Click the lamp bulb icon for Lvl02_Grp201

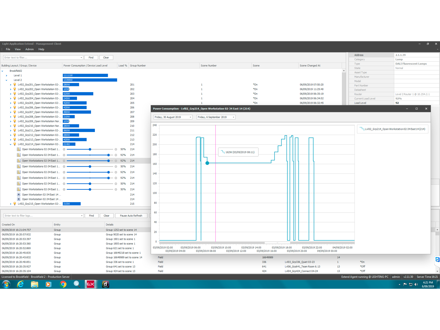pos(15,85)
